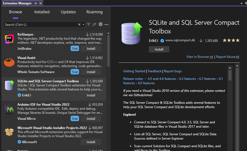Viewport: 247px width, 151px height.
Task: Open the more options ellipsis menu
Action: [x=107, y=24]
